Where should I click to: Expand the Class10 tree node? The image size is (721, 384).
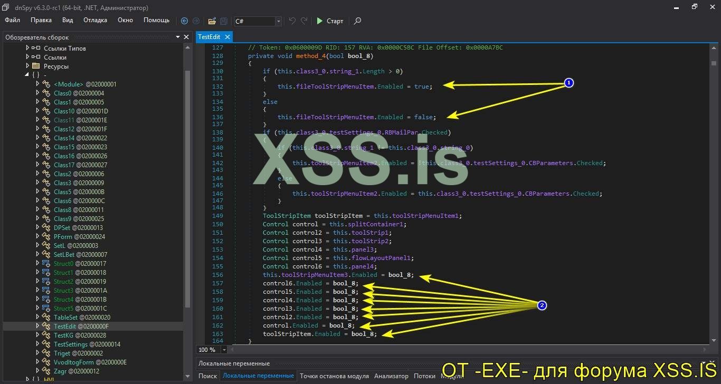click(x=37, y=111)
